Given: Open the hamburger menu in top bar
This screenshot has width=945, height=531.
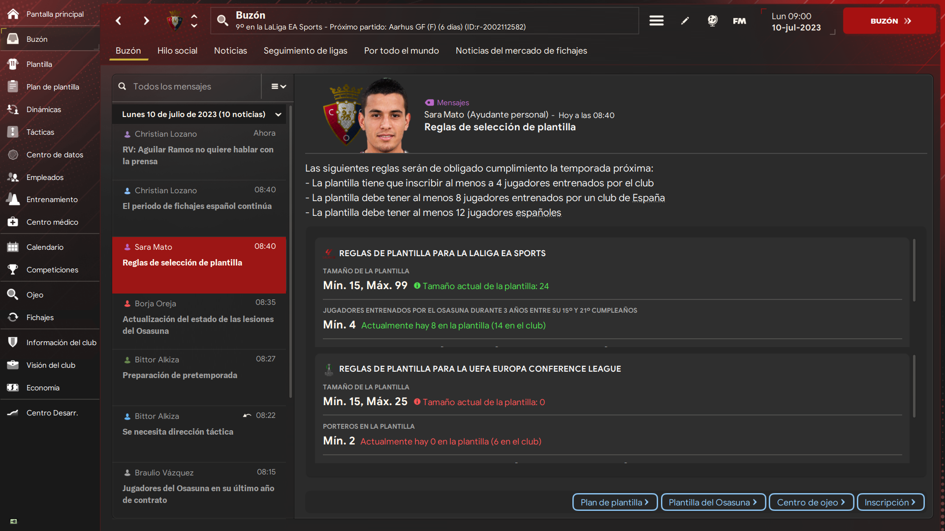Looking at the screenshot, I should (657, 21).
